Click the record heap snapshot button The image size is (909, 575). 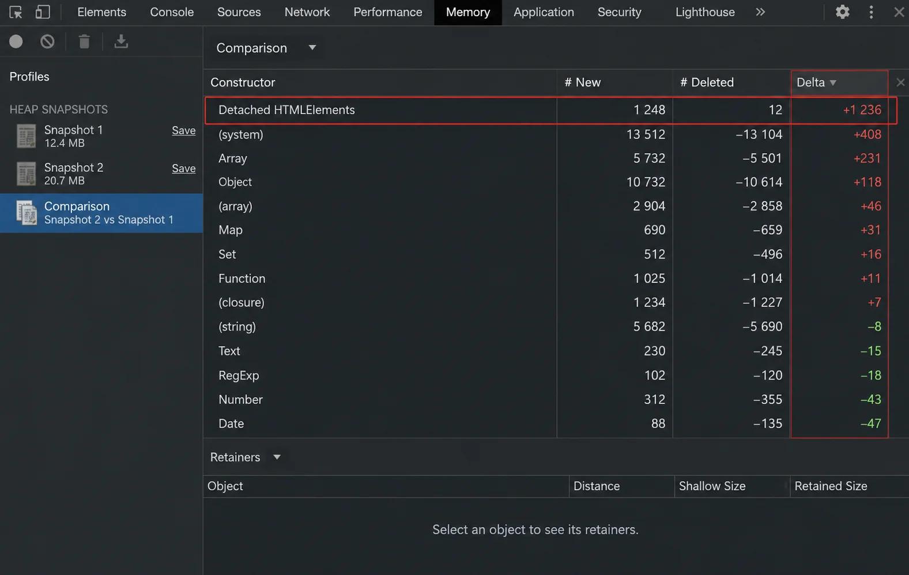[x=16, y=42]
